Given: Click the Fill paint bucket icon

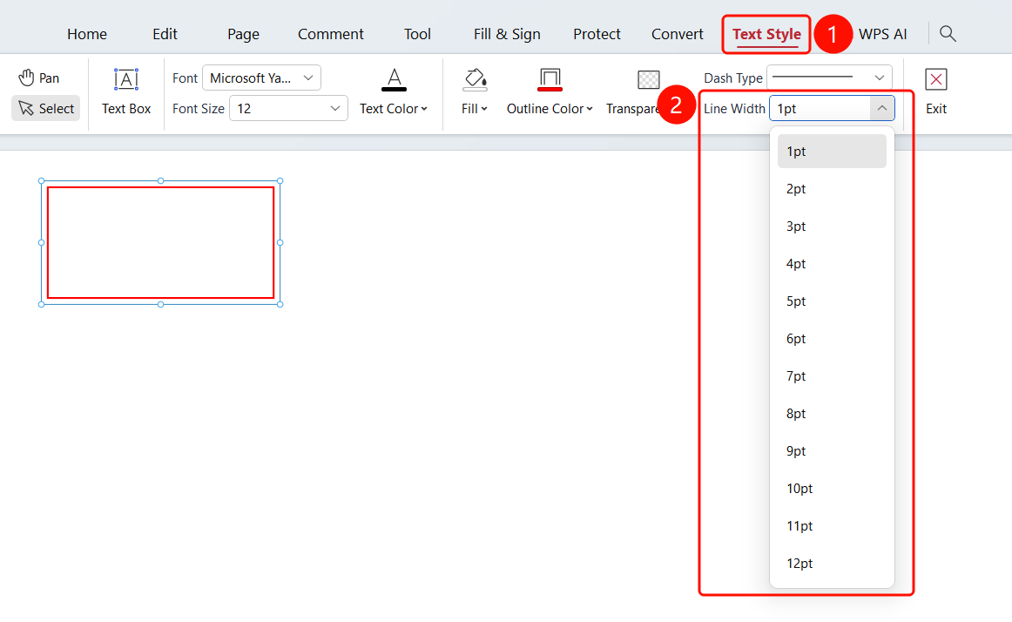Looking at the screenshot, I should tap(475, 80).
